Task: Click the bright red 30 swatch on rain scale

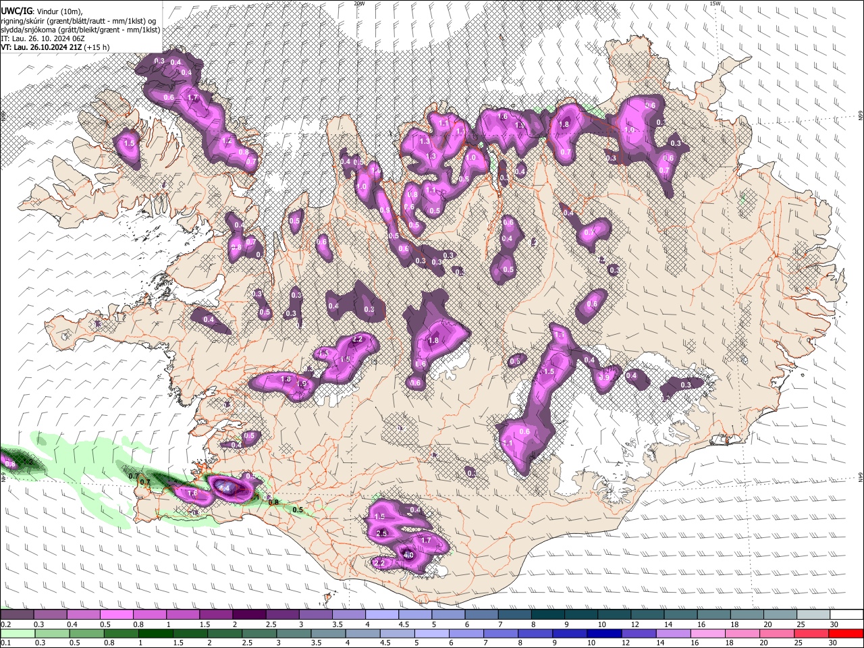Action: coord(846,633)
